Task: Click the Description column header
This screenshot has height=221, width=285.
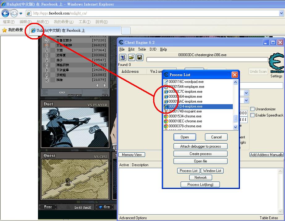Action: [x=140, y=165]
